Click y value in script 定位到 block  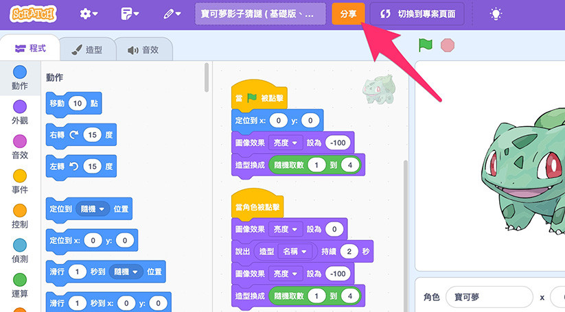(310, 121)
